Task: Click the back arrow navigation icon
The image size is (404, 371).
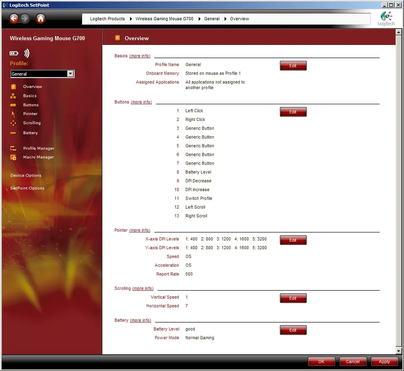Action: [x=14, y=18]
